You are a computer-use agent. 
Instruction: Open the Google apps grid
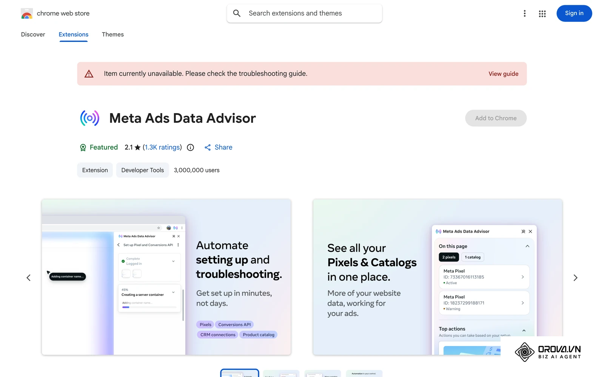pos(542,14)
